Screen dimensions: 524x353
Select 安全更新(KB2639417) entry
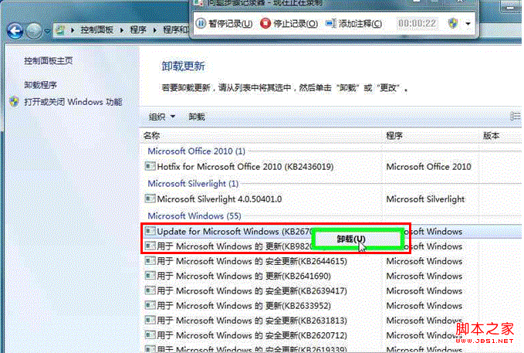point(252,290)
